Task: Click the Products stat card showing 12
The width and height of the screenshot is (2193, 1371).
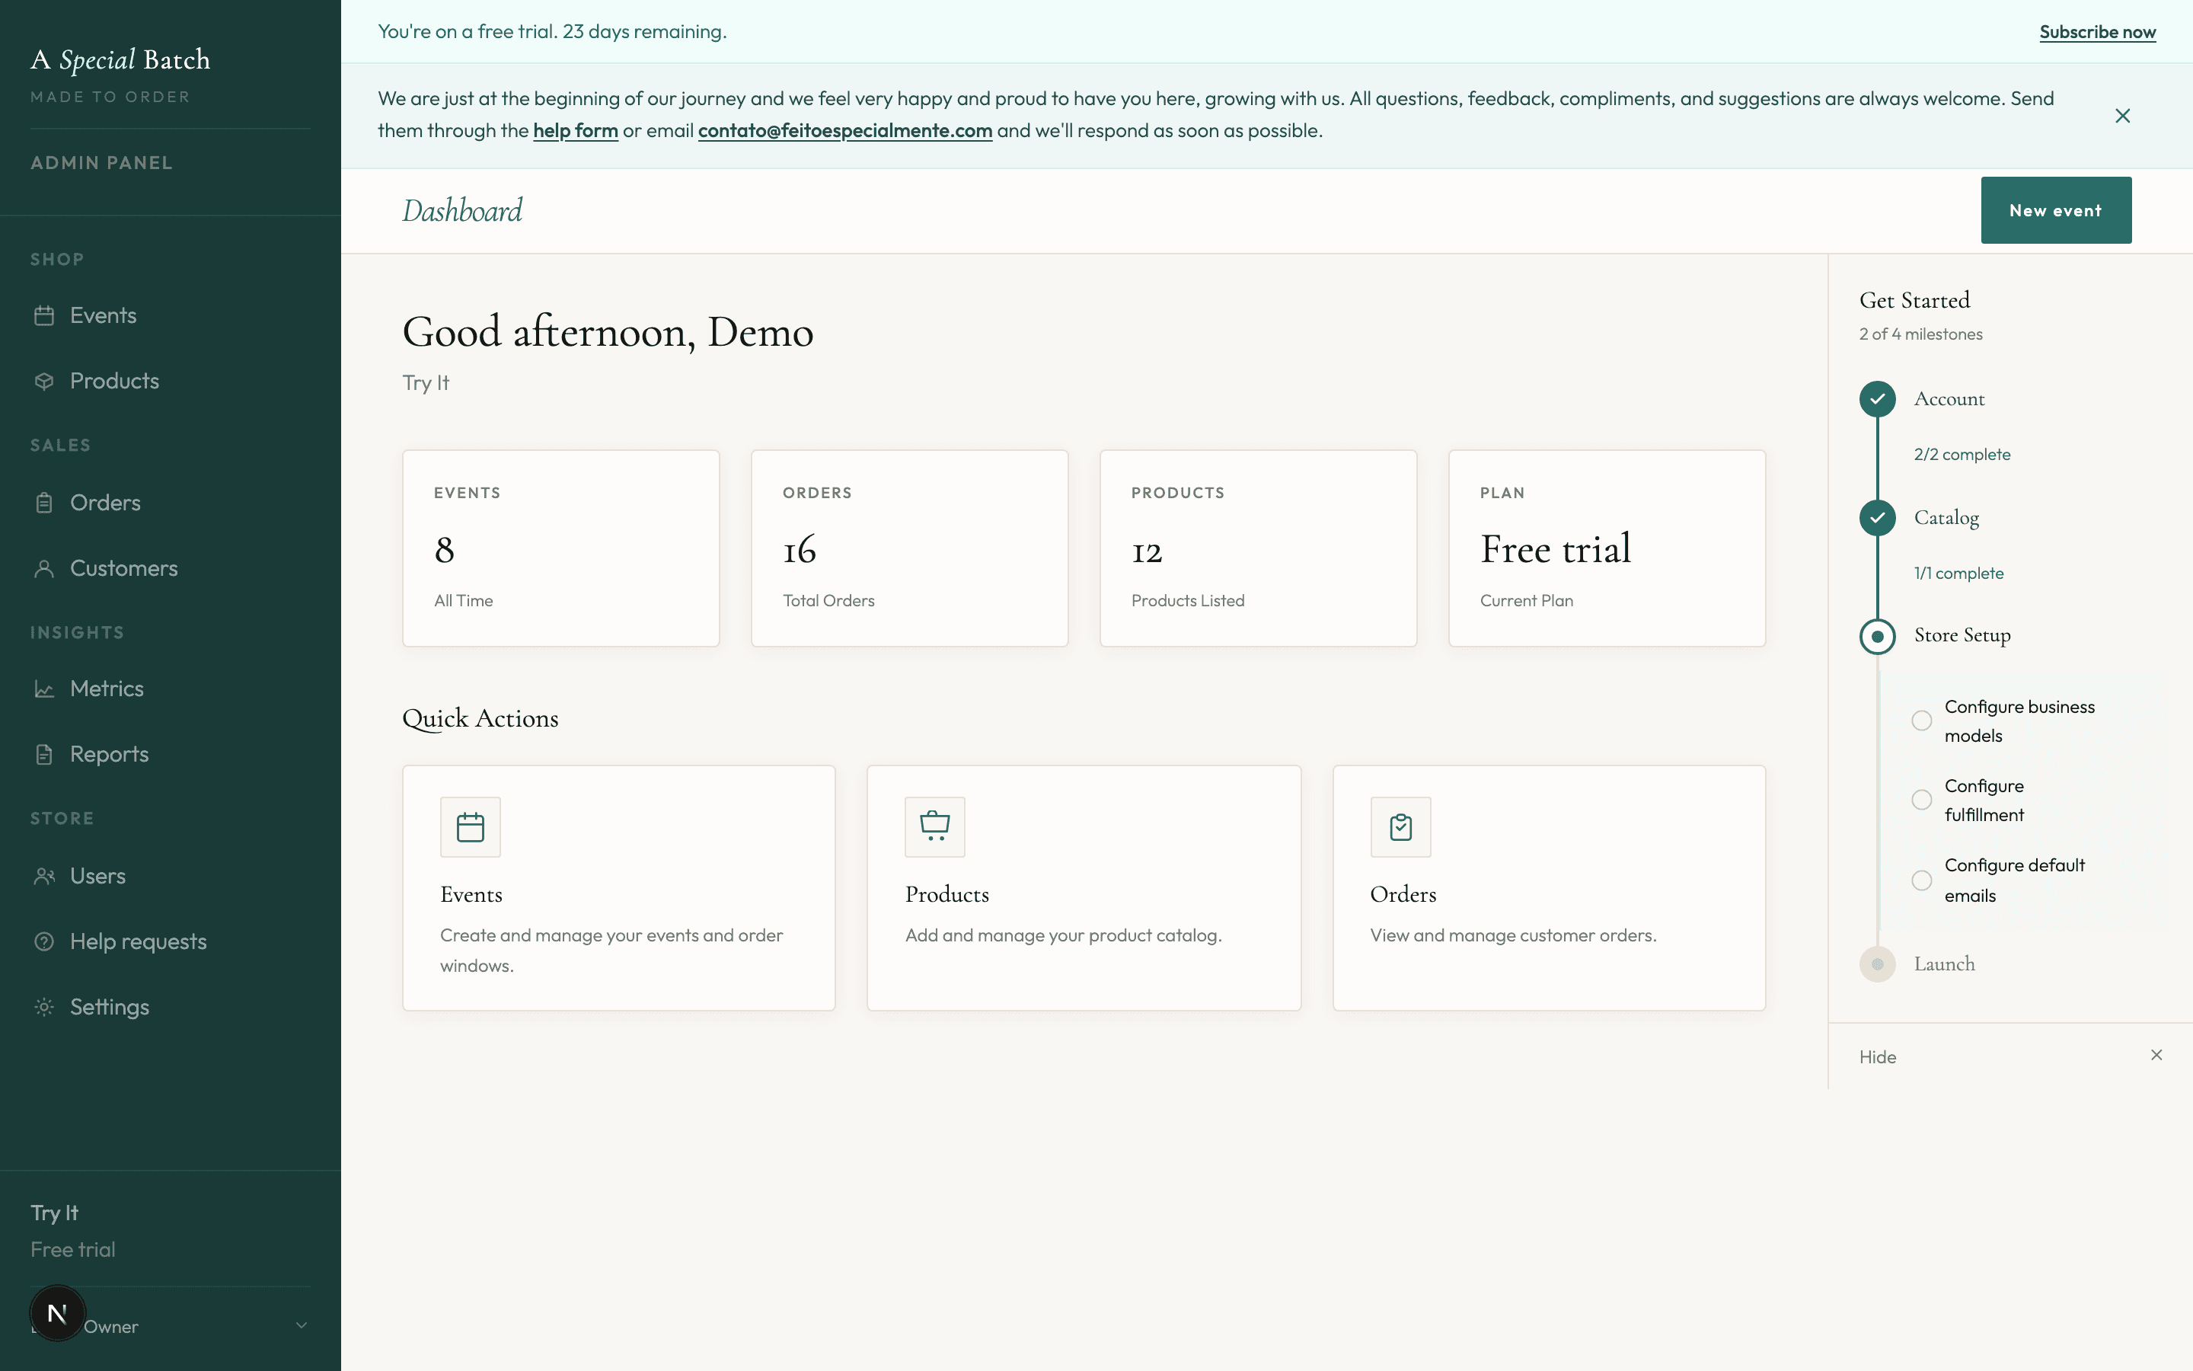Action: [x=1258, y=548]
